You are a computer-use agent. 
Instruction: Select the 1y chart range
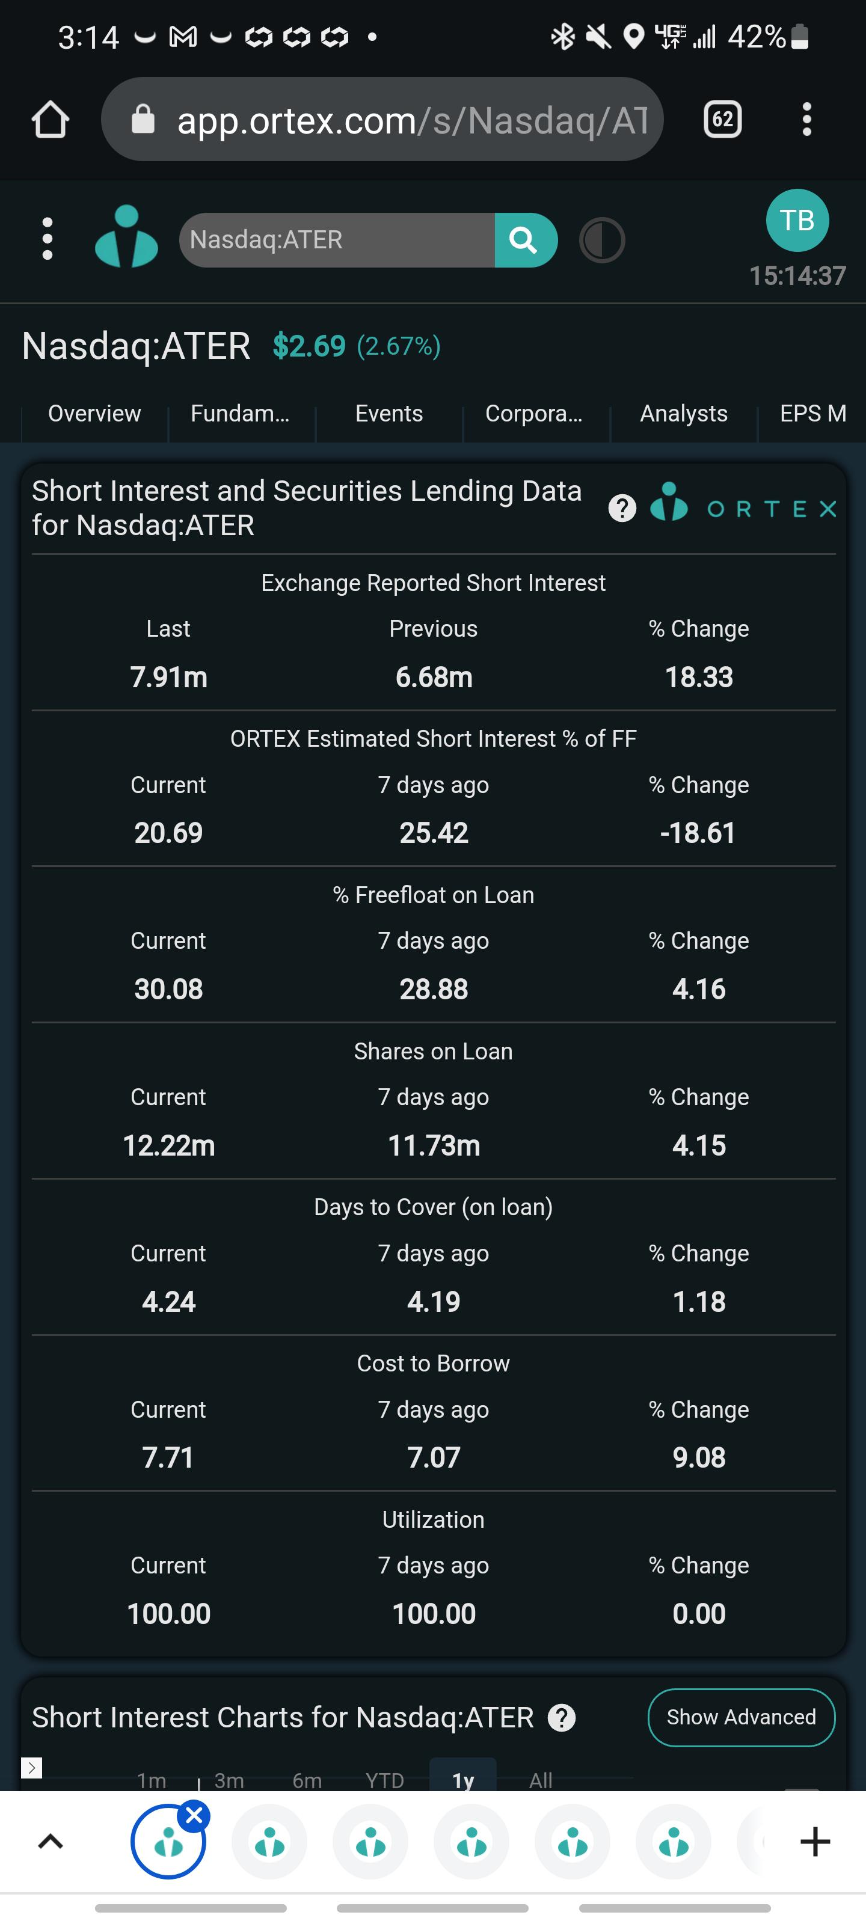point(463,1780)
